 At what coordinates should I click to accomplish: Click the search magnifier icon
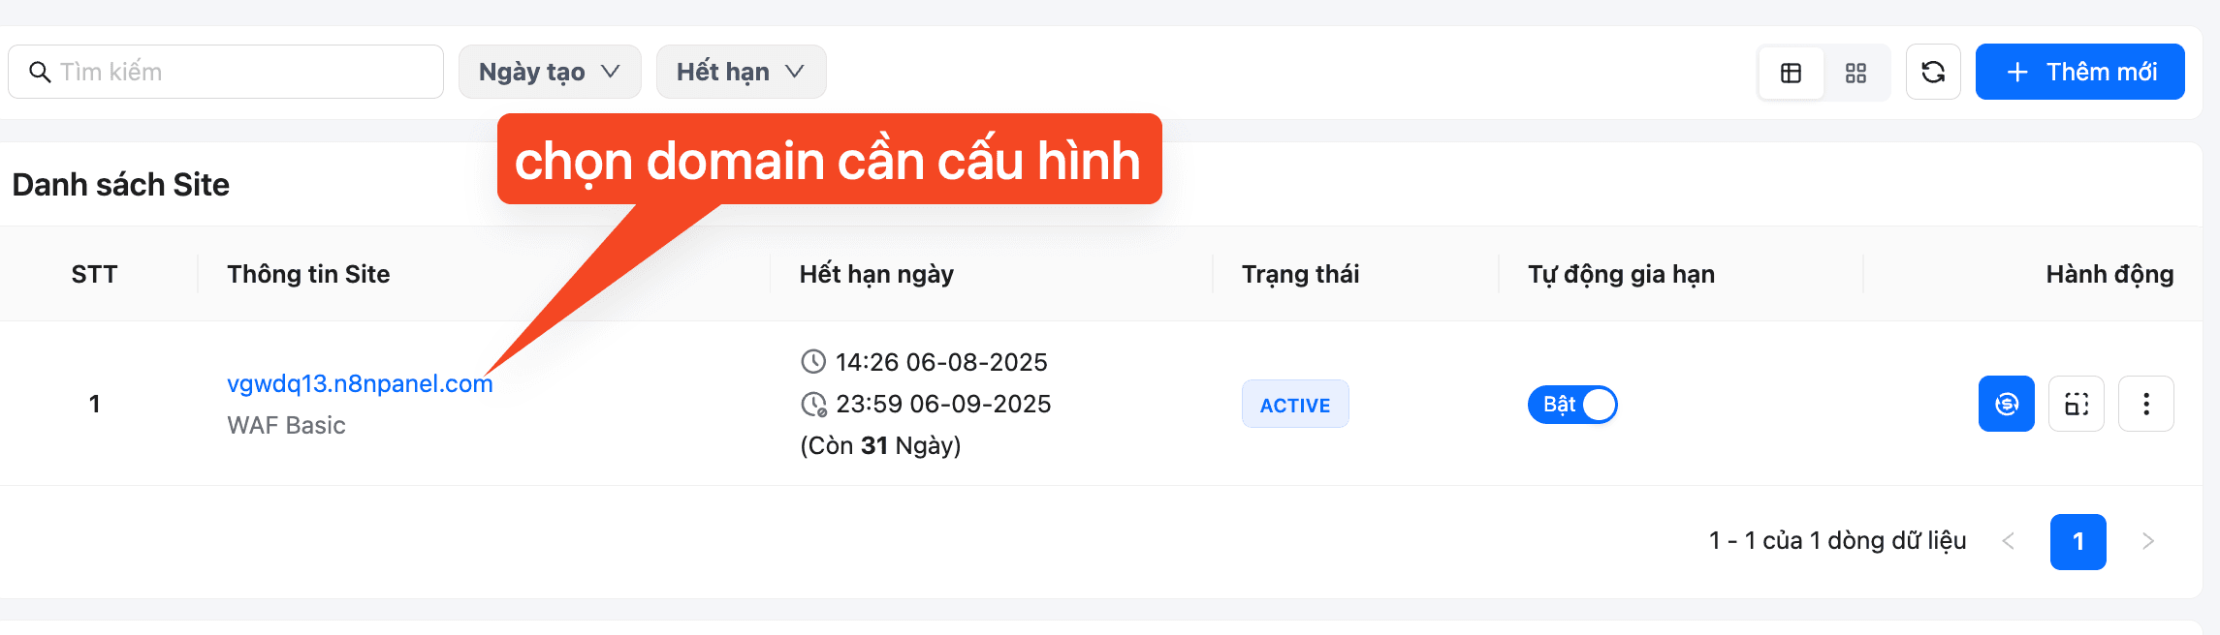tap(40, 72)
